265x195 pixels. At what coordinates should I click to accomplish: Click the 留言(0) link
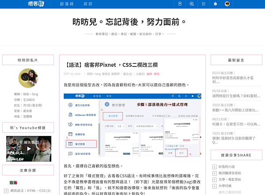(x=128, y=74)
